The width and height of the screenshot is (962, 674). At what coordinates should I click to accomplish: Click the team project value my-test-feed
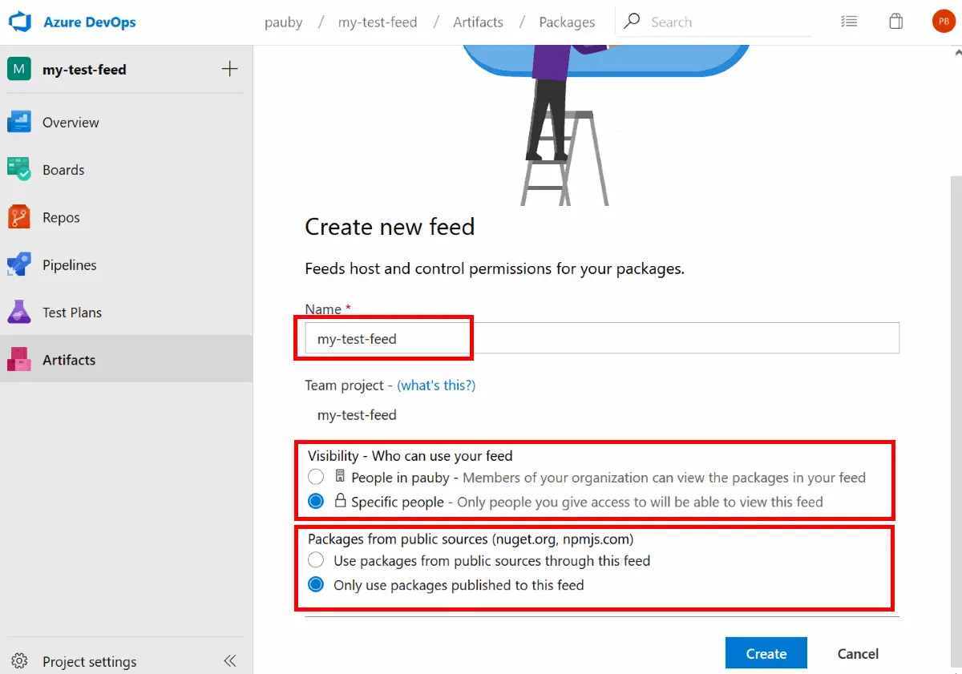coord(357,414)
